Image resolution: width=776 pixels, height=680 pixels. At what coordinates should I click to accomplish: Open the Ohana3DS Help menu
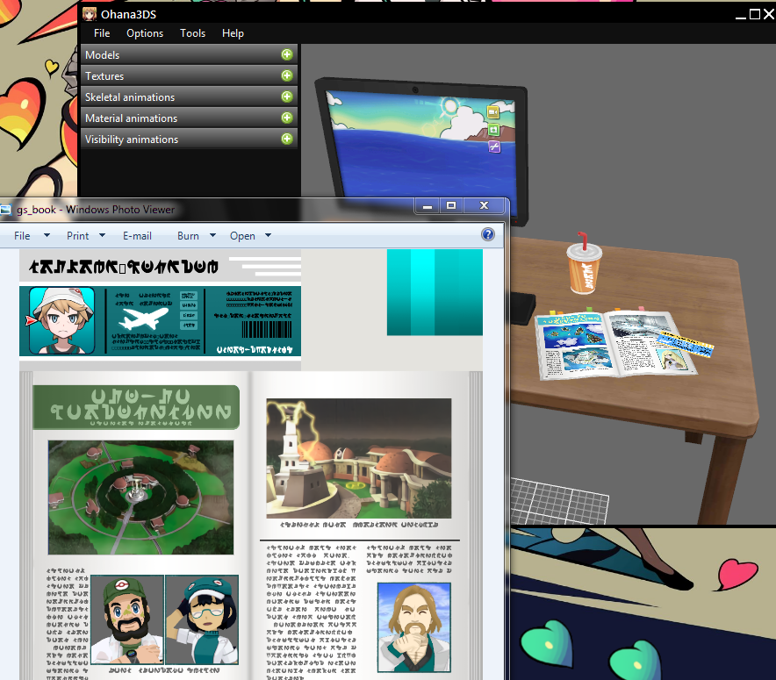233,33
